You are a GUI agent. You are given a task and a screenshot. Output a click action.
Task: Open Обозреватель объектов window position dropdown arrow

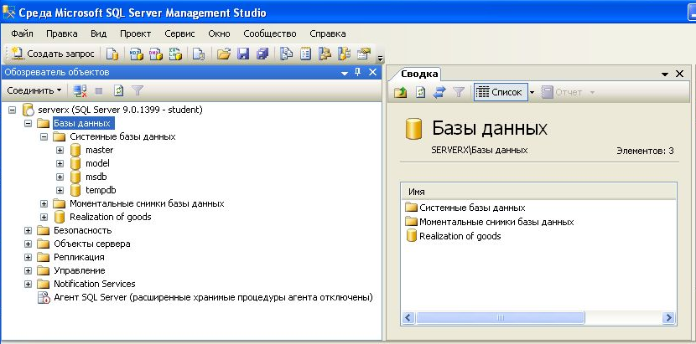(345, 73)
